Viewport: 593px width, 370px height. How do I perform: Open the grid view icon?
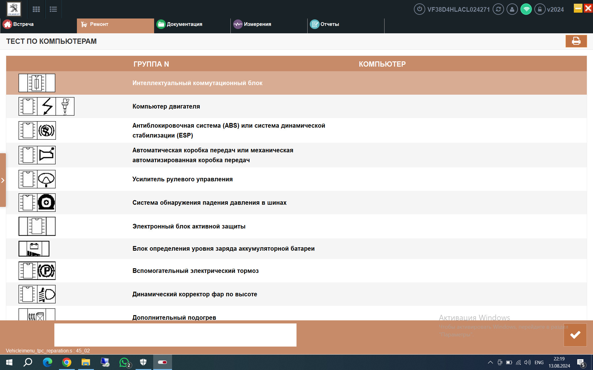(x=36, y=9)
